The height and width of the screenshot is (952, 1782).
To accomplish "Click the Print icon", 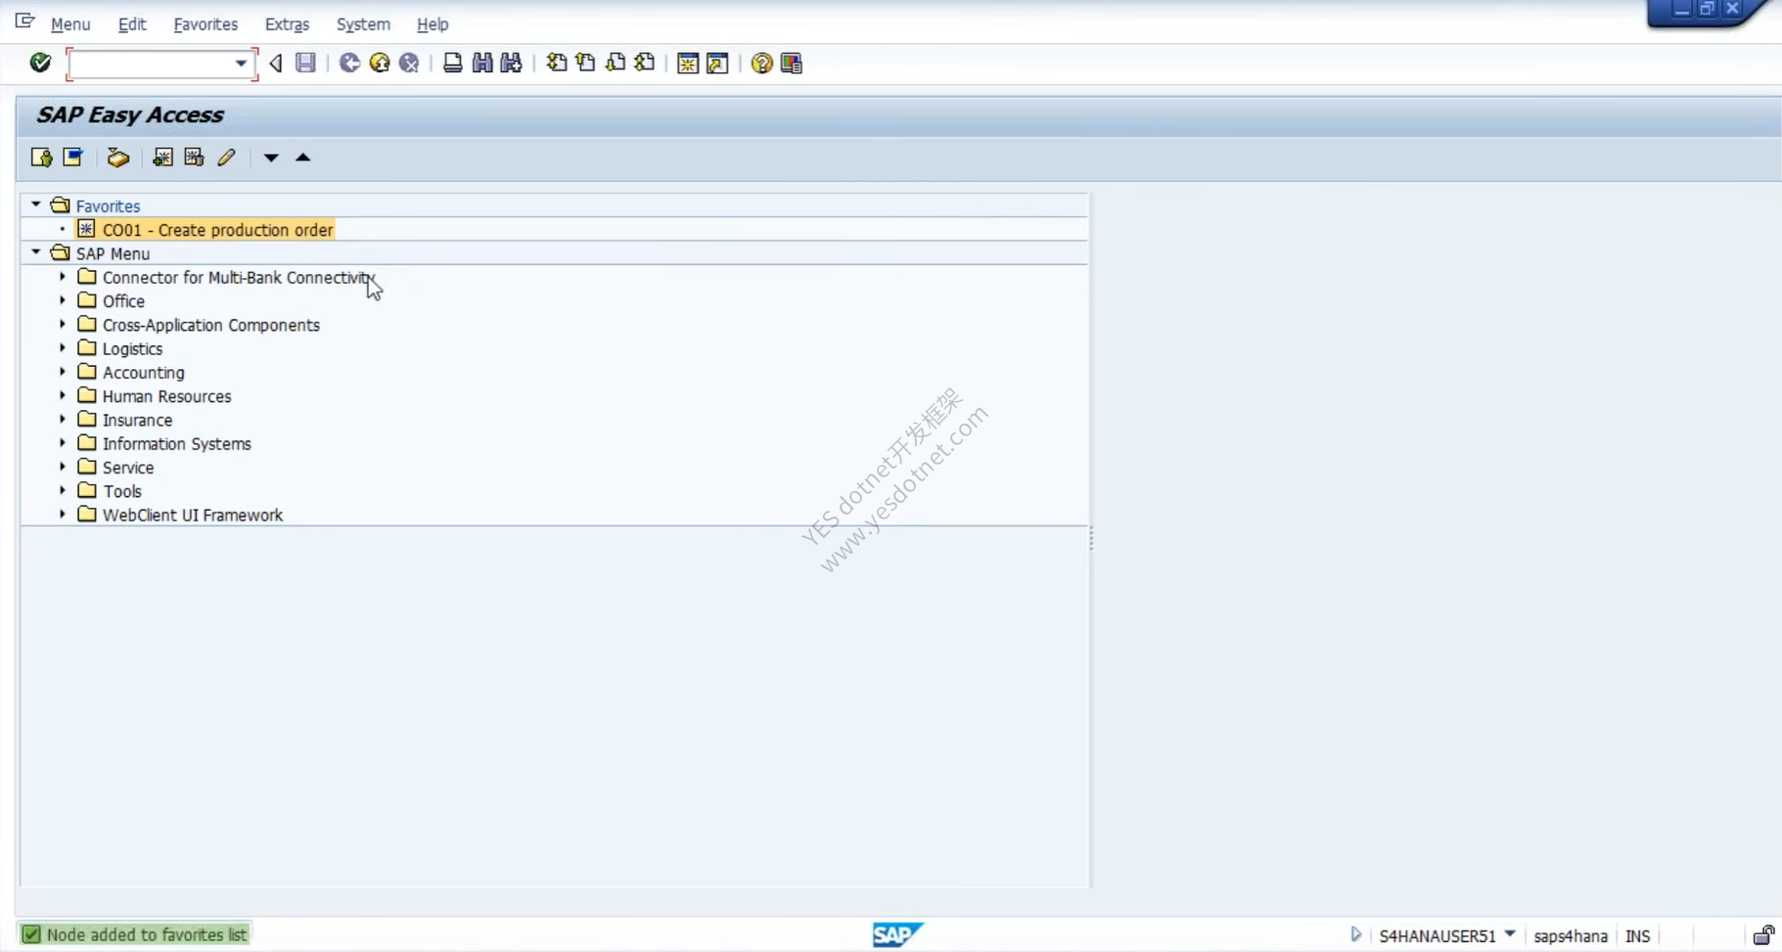I will click(x=452, y=63).
